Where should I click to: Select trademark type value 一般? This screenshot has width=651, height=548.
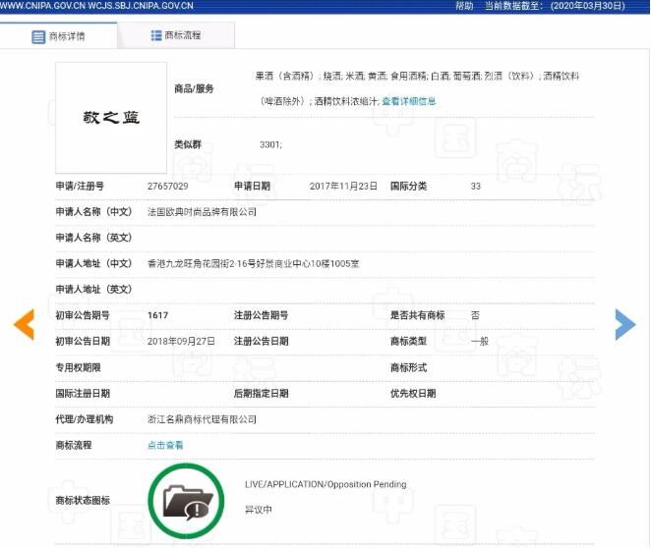[480, 342]
